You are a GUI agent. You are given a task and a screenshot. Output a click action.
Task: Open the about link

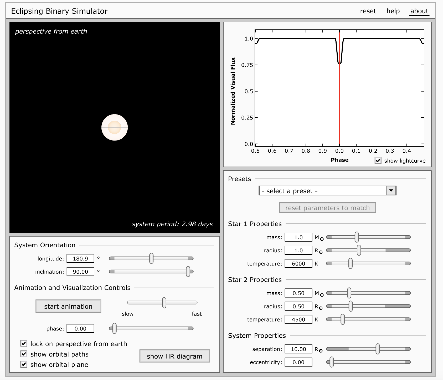tap(419, 11)
